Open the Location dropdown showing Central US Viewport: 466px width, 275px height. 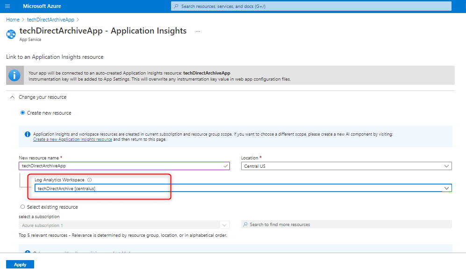346,166
